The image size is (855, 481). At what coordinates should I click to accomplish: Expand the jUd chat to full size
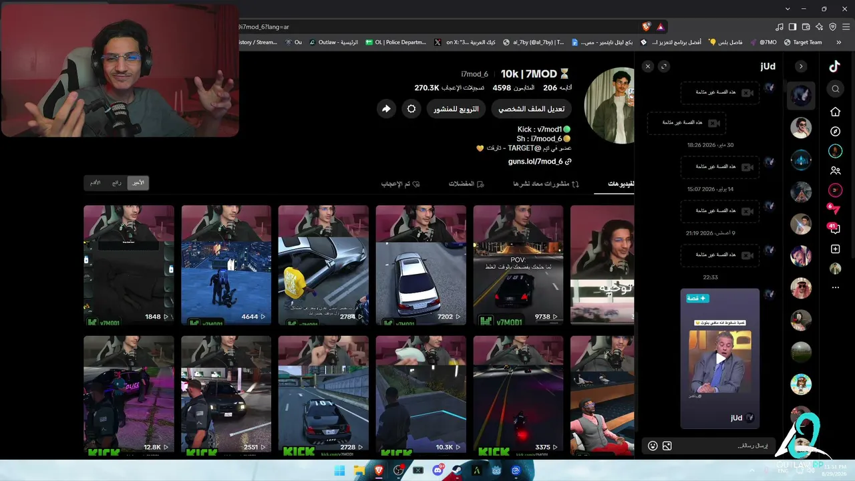coord(664,66)
